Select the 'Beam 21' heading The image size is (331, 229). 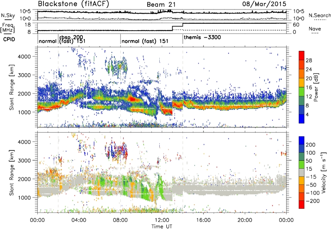161,5
